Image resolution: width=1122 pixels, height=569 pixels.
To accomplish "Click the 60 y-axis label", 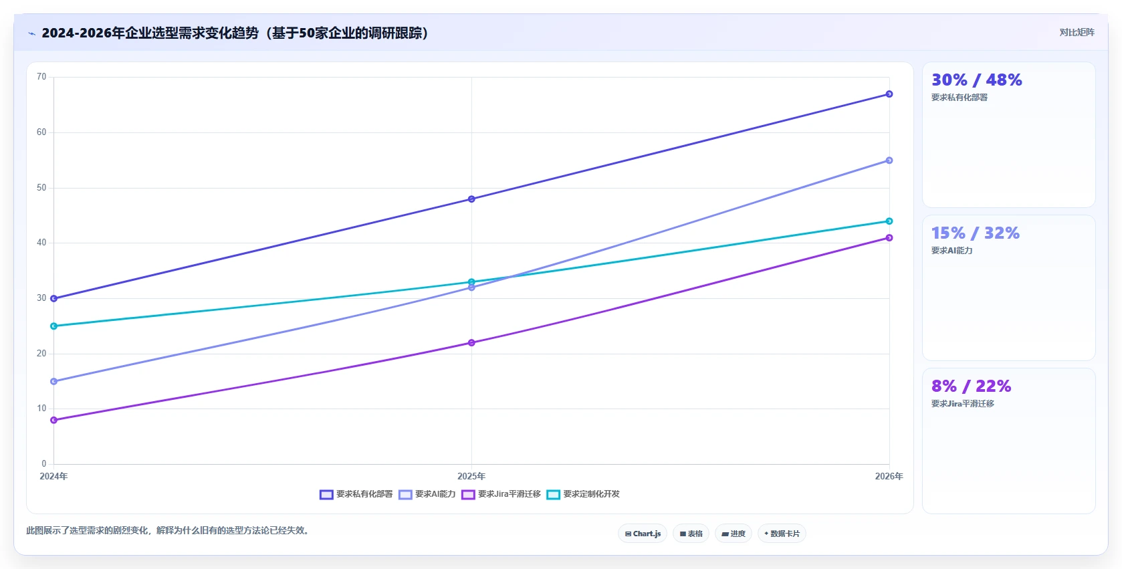I will point(41,132).
